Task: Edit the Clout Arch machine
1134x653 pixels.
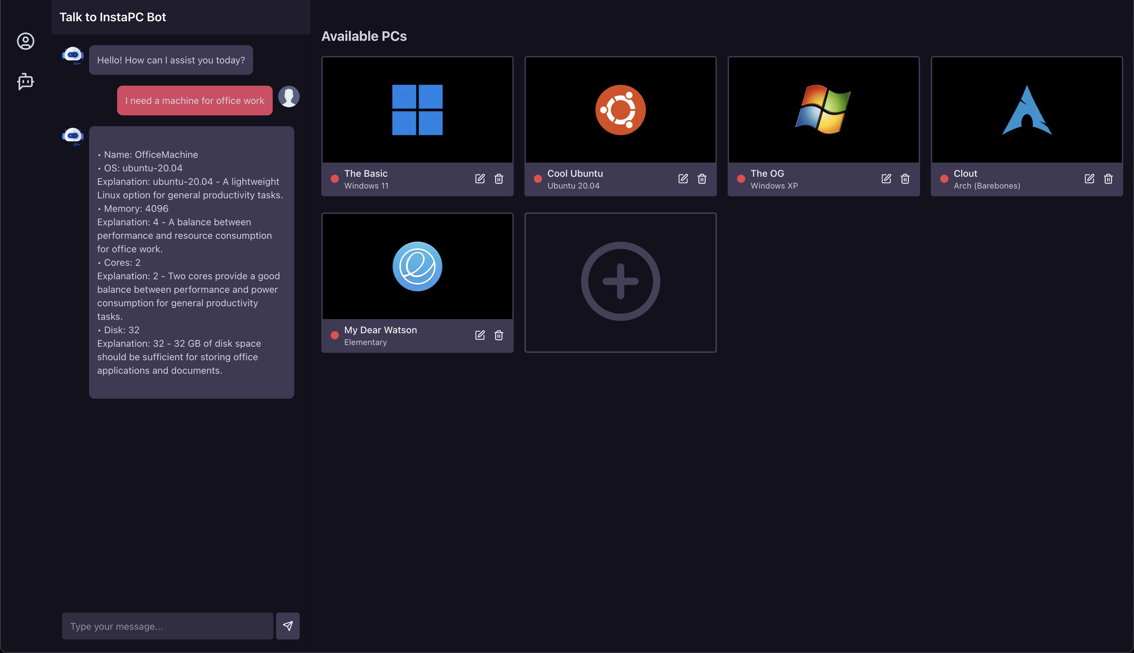Action: (1089, 178)
